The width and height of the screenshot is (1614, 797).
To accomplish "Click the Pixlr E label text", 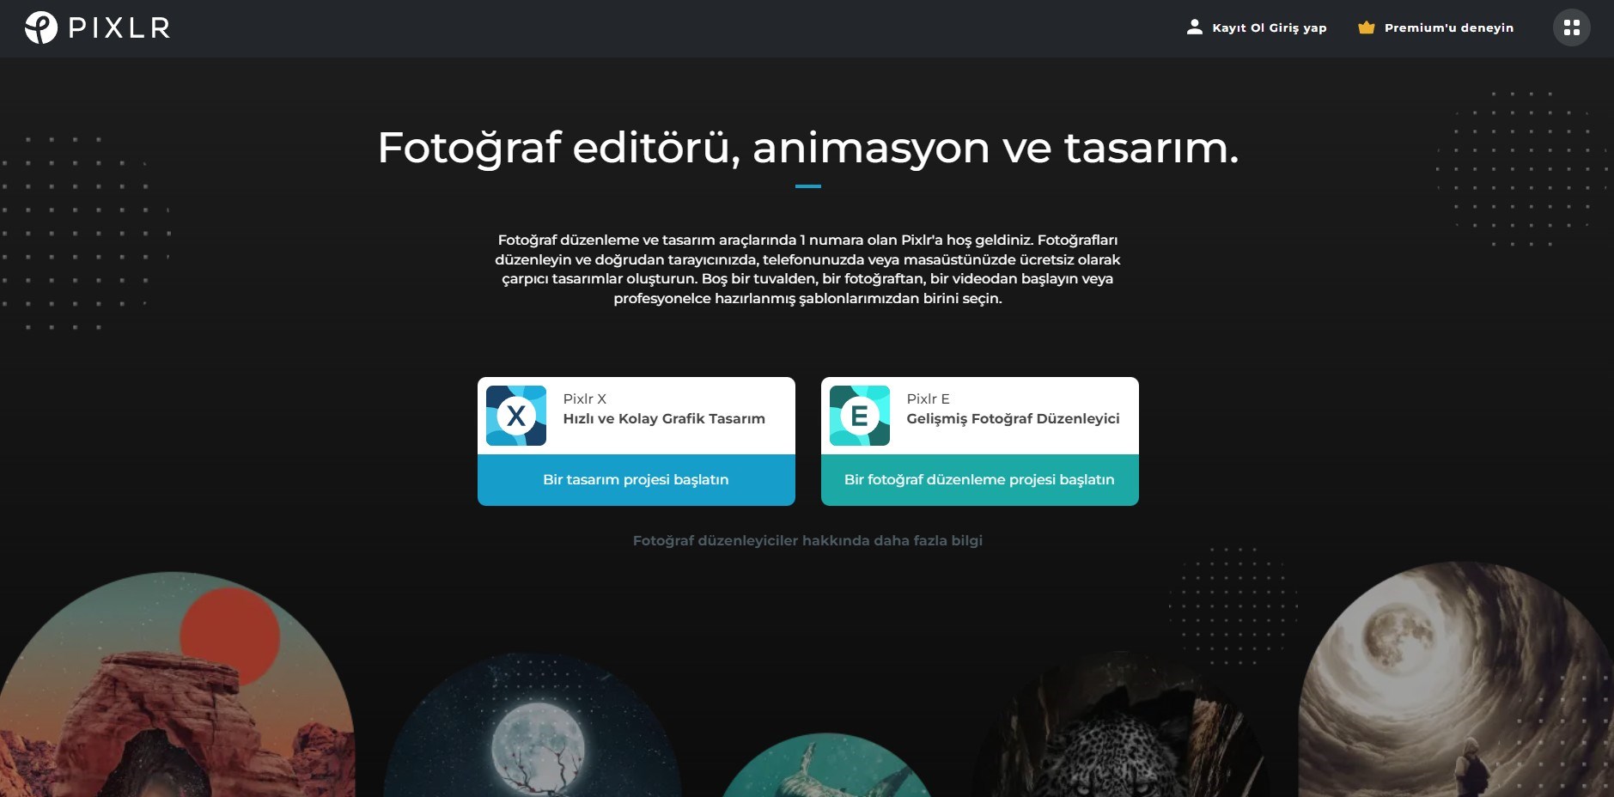I will (x=928, y=398).
